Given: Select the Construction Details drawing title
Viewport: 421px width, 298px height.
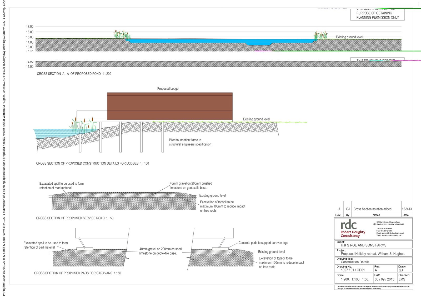Looking at the screenshot, I should (x=355, y=262).
